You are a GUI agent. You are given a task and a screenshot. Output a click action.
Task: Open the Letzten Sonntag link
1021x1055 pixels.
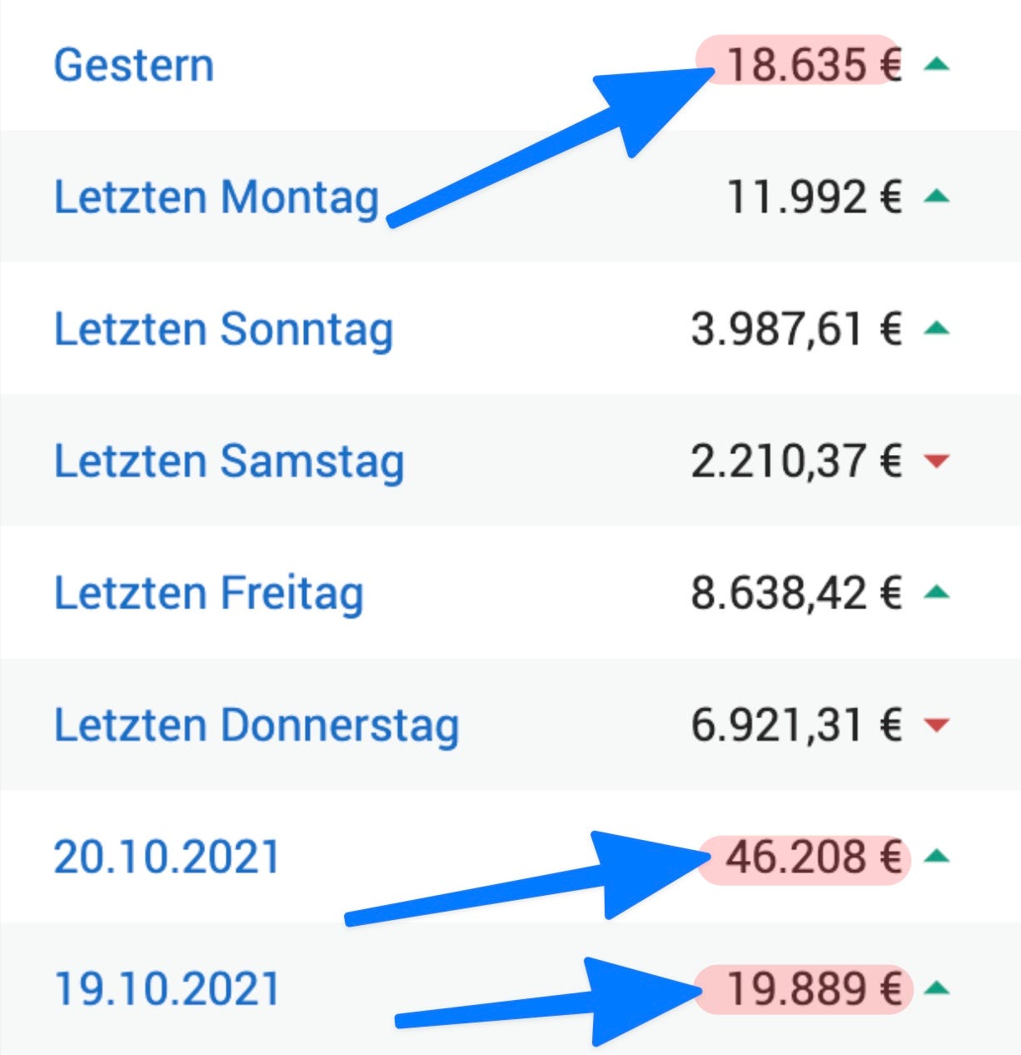223,329
